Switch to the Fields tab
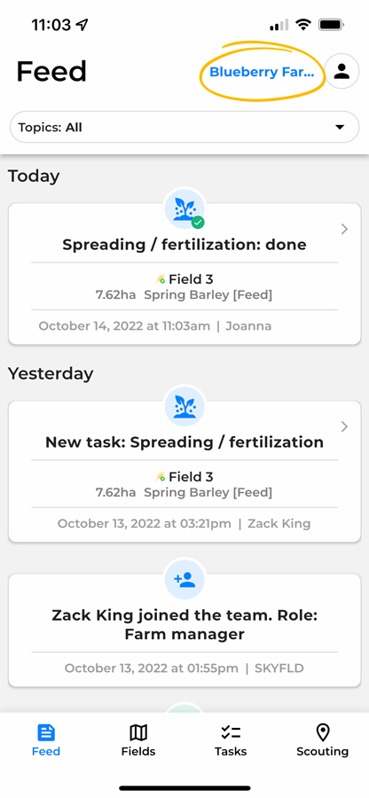The image size is (369, 798). 138,740
